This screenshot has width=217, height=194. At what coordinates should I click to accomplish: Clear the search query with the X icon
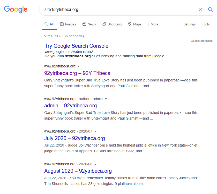click(x=200, y=10)
